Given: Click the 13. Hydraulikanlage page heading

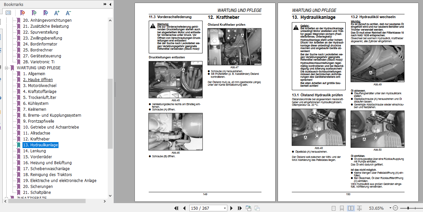Looking at the screenshot, I should click(x=314, y=17).
